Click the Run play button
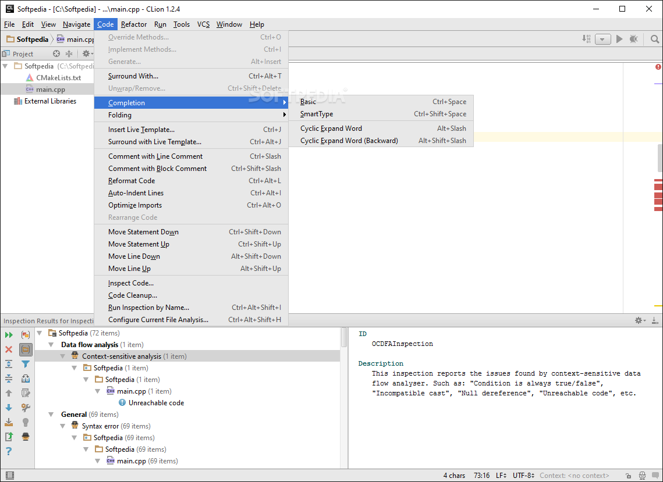Screen dimensions: 663x482 point(619,39)
